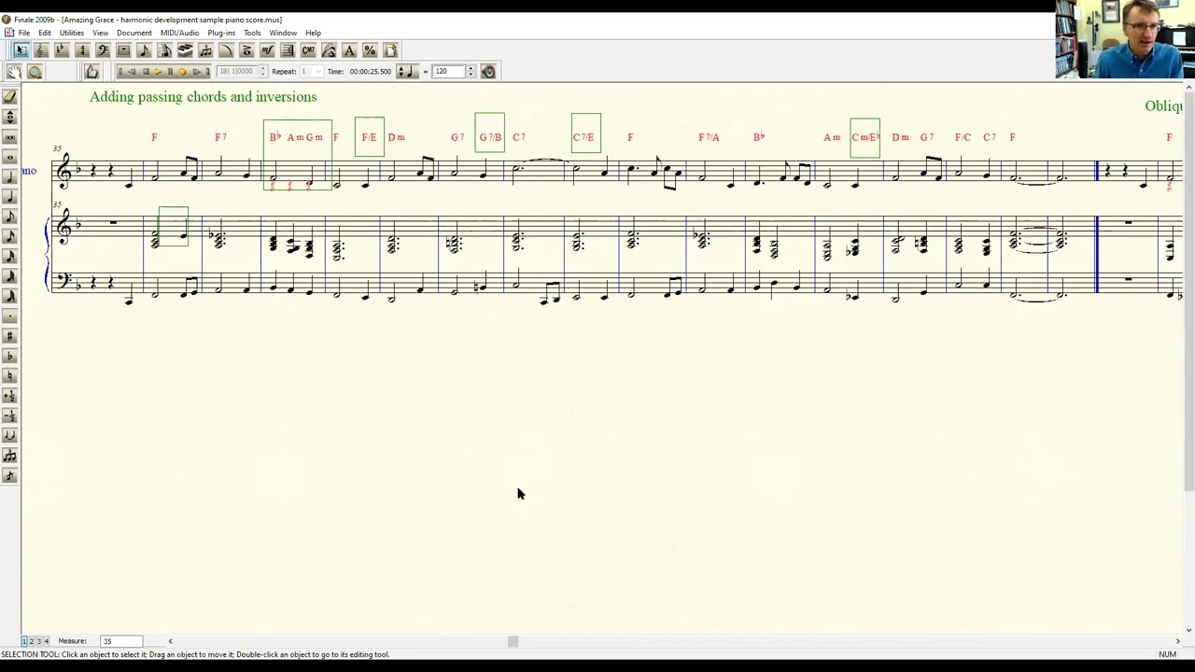Open the Utilities menu
The width and height of the screenshot is (1195, 672).
[x=72, y=33]
